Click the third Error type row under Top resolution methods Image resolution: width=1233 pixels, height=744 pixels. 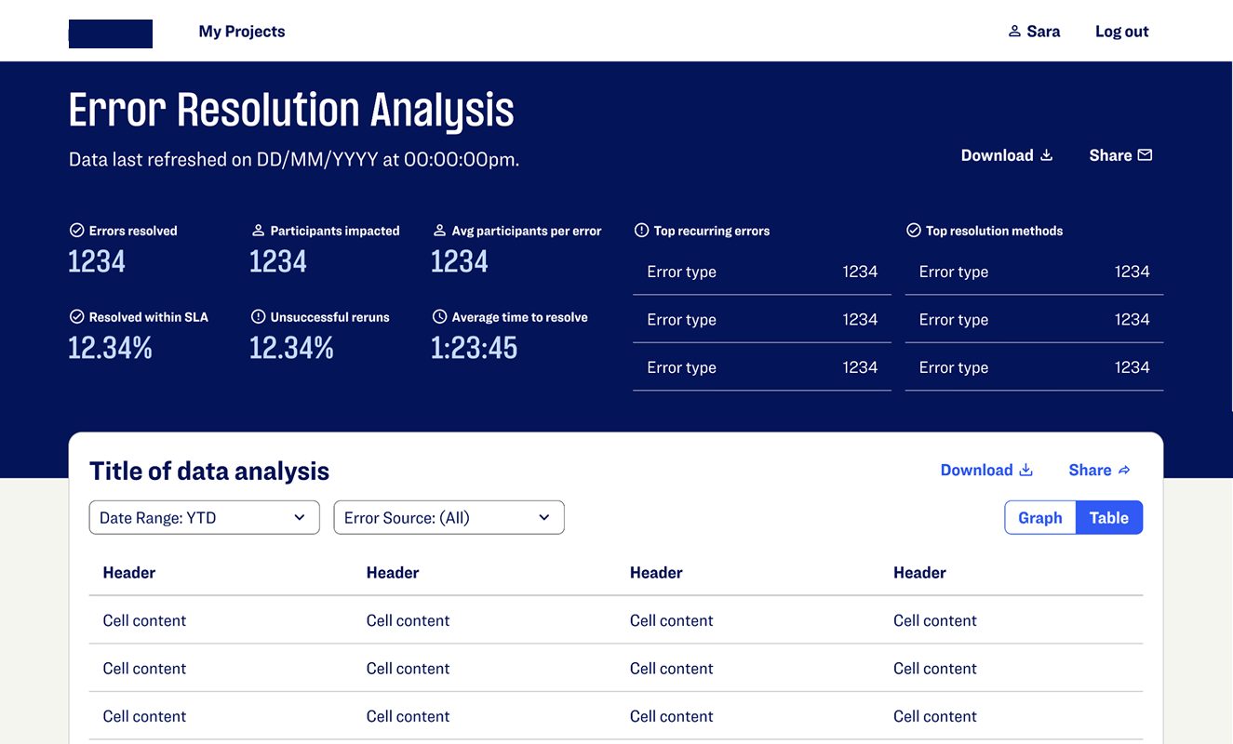click(x=1034, y=367)
